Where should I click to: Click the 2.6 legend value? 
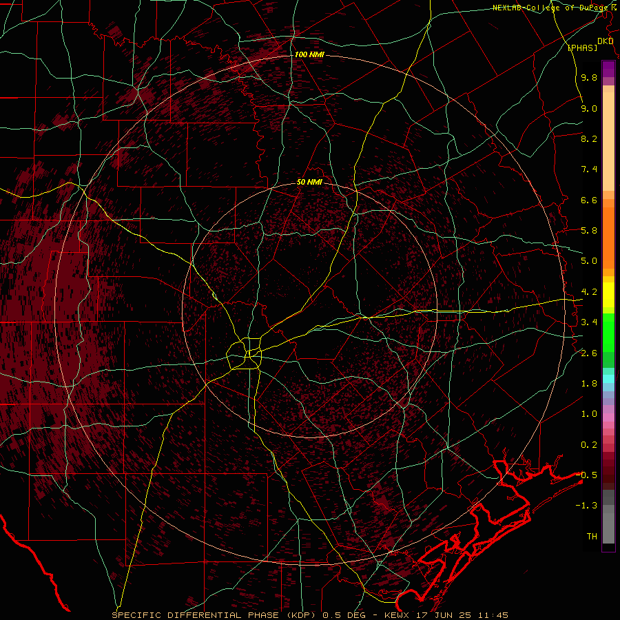(589, 353)
